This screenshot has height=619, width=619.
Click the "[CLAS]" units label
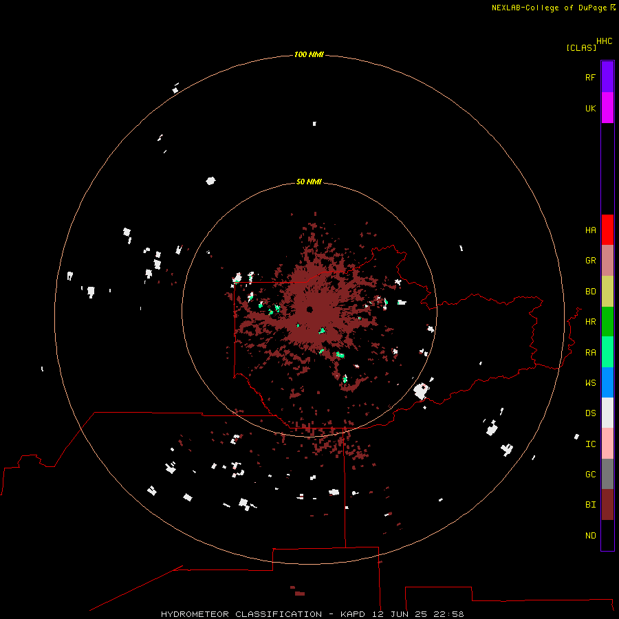[x=581, y=47]
